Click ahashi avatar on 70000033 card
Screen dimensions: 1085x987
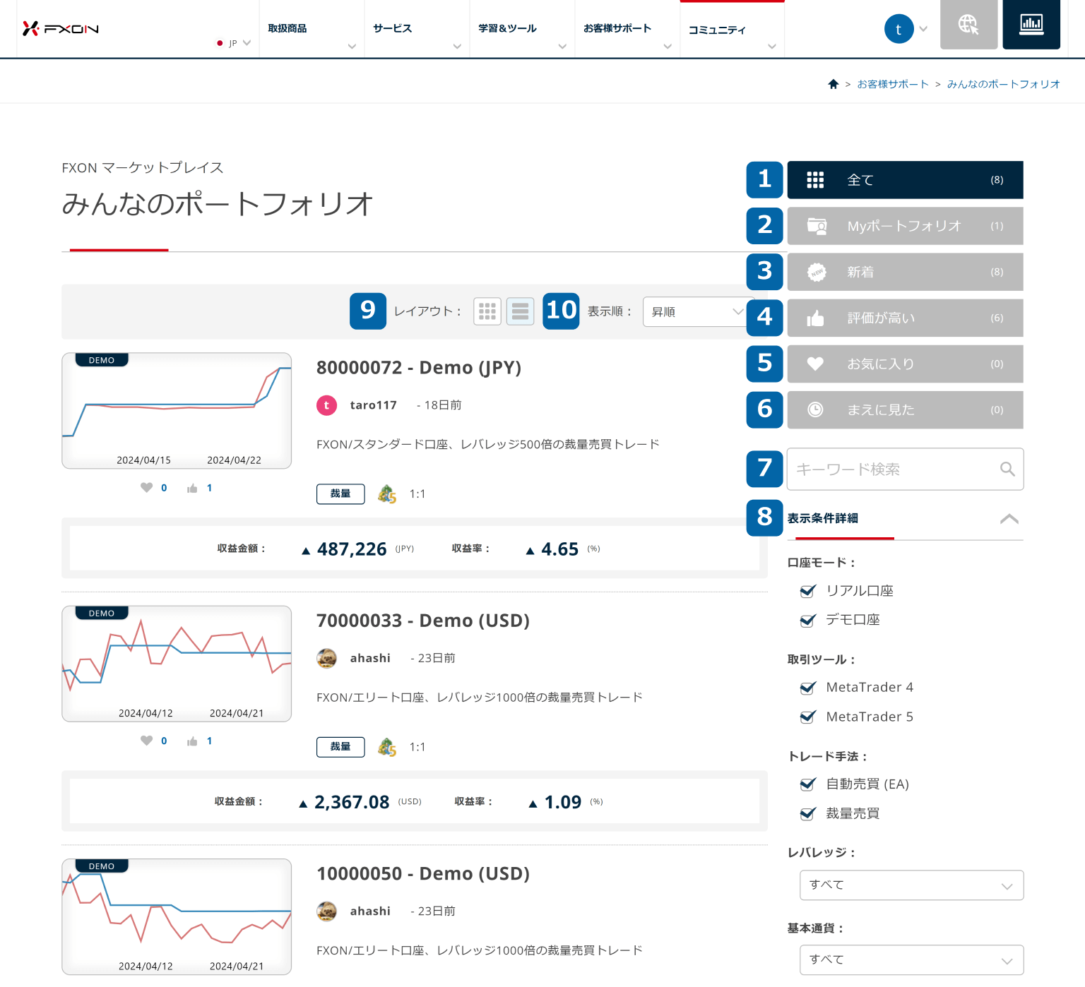[326, 658]
